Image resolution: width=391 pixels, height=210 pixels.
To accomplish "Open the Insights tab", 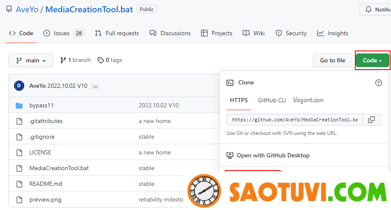I will pyautogui.click(x=332, y=33).
